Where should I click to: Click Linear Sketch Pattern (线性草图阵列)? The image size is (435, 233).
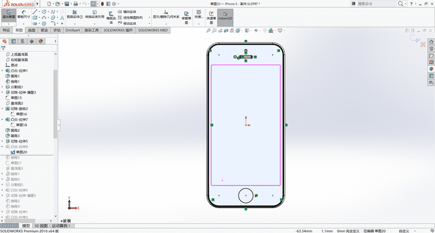[x=130, y=18]
